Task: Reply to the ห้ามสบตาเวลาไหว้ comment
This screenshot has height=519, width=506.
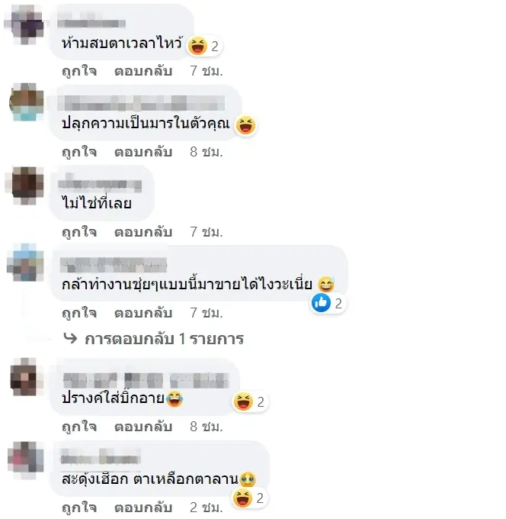Action: 143,71
